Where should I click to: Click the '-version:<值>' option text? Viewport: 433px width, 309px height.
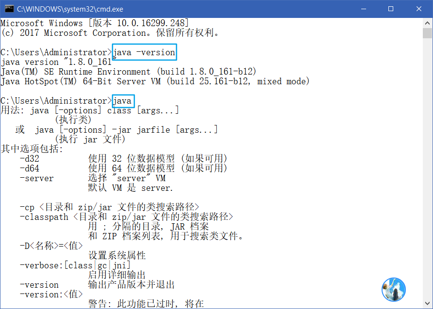click(x=51, y=294)
